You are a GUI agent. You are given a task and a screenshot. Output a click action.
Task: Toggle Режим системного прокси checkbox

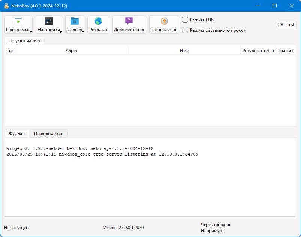(x=185, y=30)
